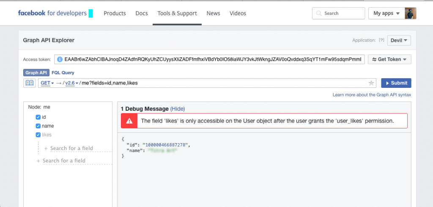Click the Facebook for developers logo
Viewport: 433px width, 207px height.
(52, 13)
